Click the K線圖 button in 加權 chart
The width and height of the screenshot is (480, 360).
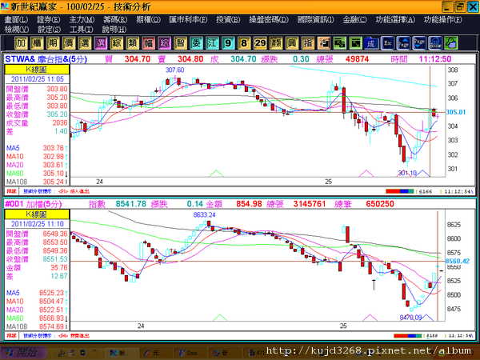(x=37, y=214)
